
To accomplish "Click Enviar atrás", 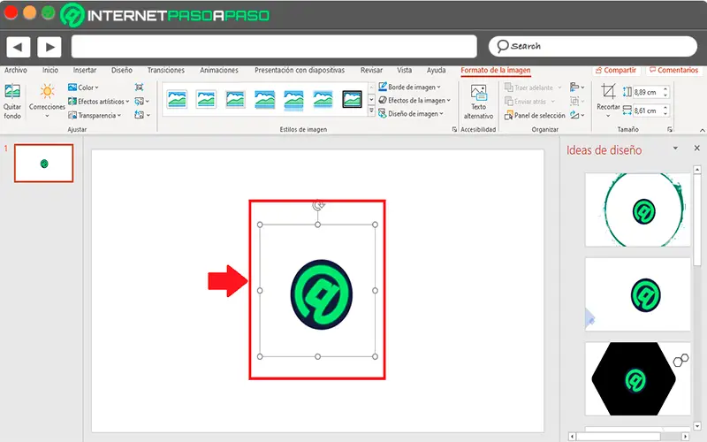I will [x=529, y=102].
